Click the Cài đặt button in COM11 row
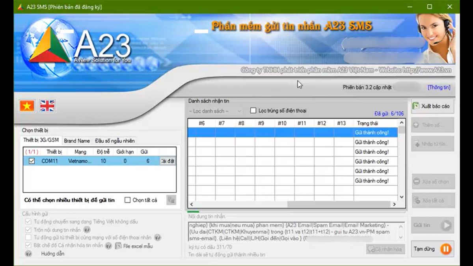473x266 pixels. click(x=168, y=161)
